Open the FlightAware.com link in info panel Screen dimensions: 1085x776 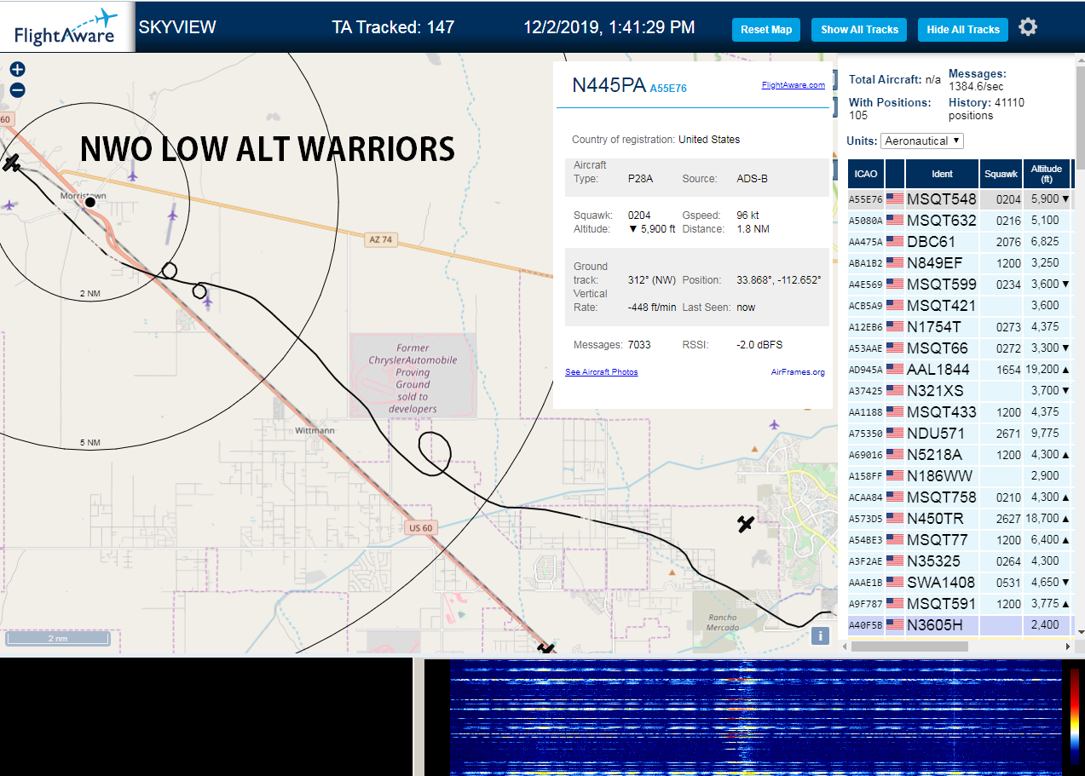pos(793,85)
